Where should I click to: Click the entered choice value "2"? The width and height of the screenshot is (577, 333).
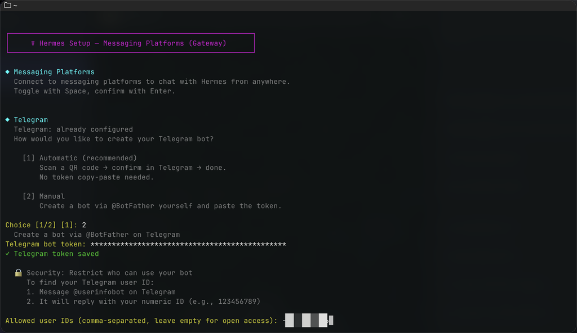click(x=84, y=225)
